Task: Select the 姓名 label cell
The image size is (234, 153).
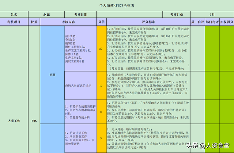Action: point(14,15)
